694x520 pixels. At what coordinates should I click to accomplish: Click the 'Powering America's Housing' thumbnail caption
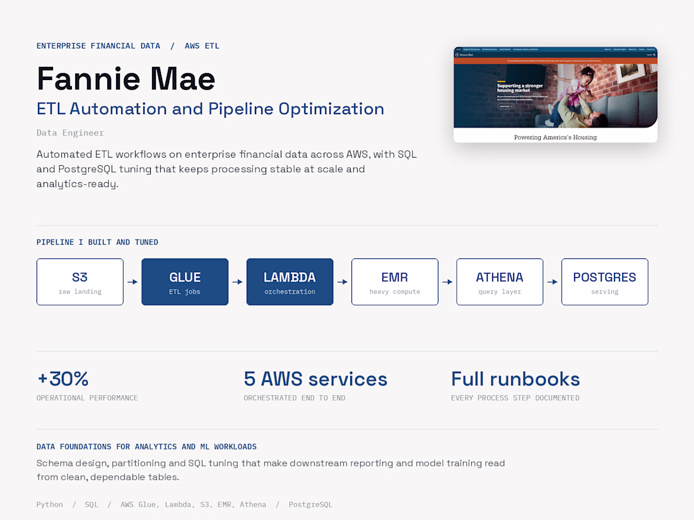(555, 137)
